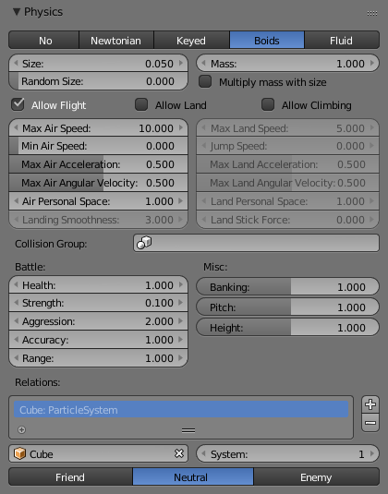The height and width of the screenshot is (494, 388).
Task: Click the Random Size slider
Action: click(98, 81)
